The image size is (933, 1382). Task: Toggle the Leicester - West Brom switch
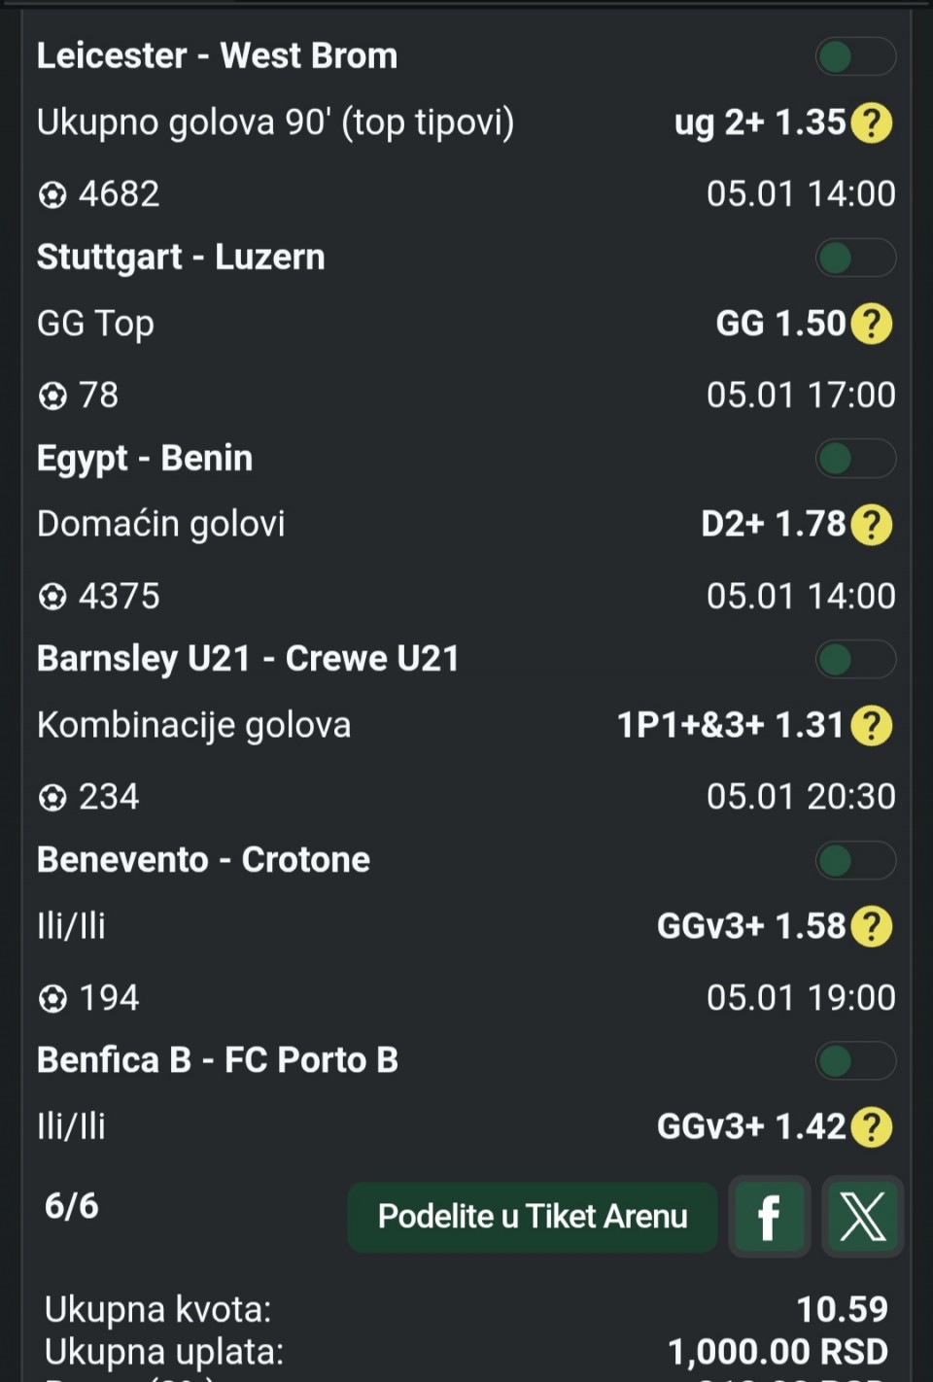(x=854, y=57)
